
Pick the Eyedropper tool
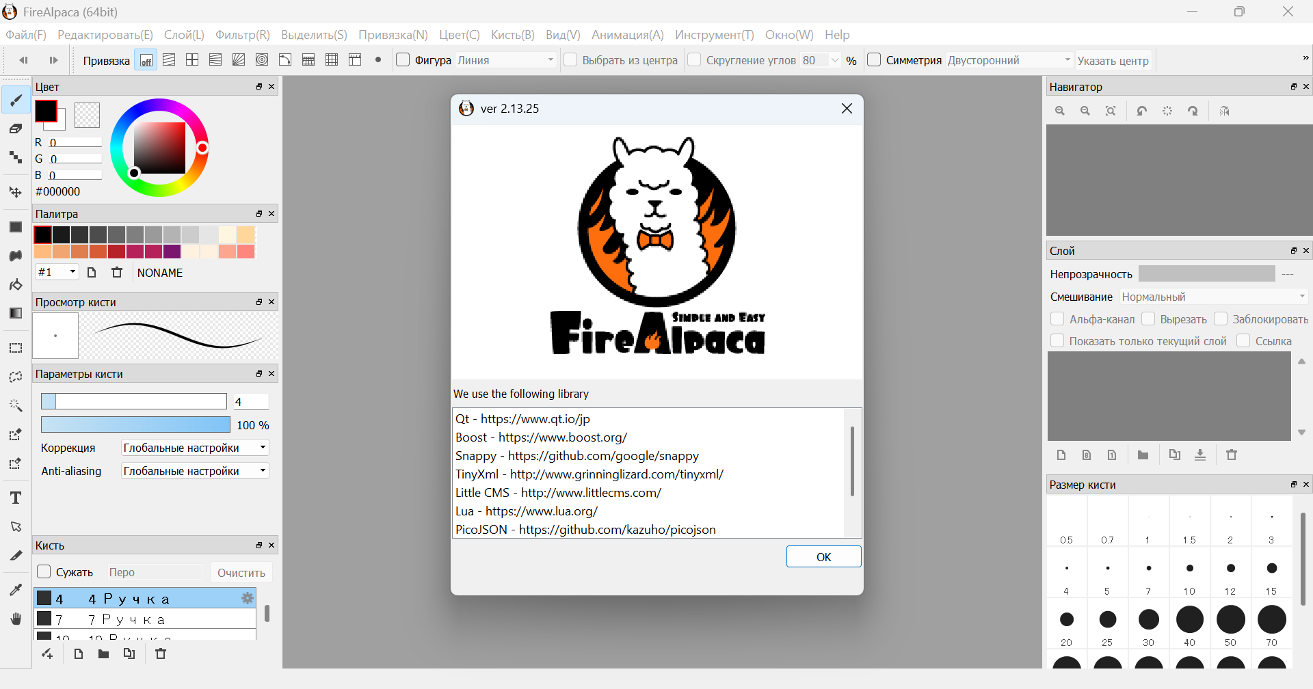(16, 590)
